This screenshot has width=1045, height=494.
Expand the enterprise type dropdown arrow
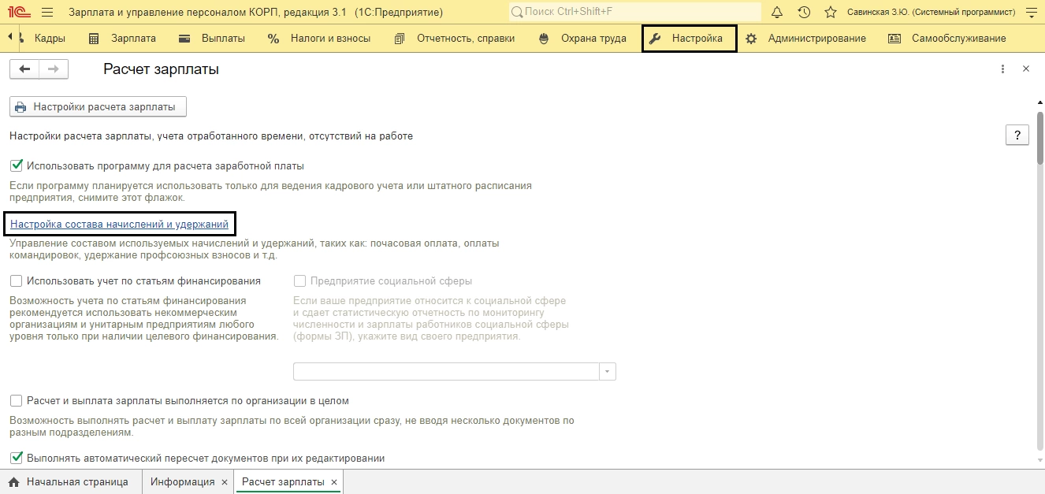tap(608, 372)
